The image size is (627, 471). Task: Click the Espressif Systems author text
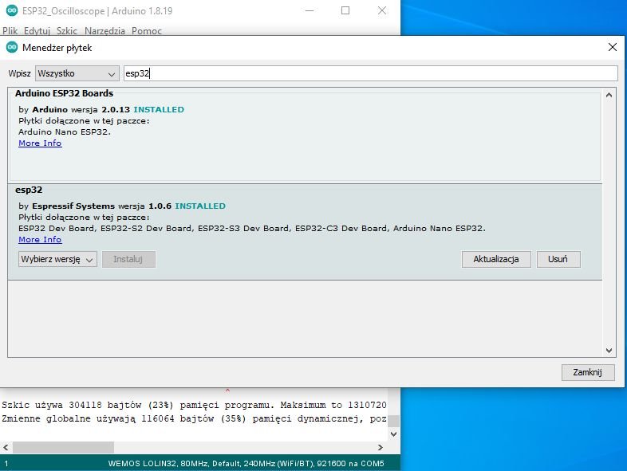73,206
